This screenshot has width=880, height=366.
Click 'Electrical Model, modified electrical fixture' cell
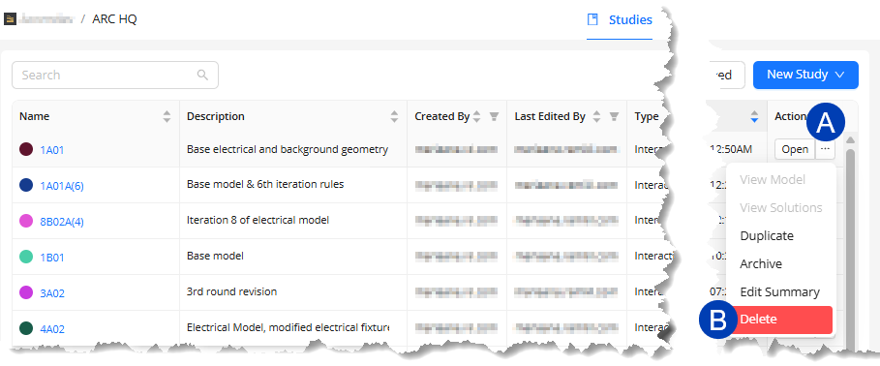[x=288, y=327]
